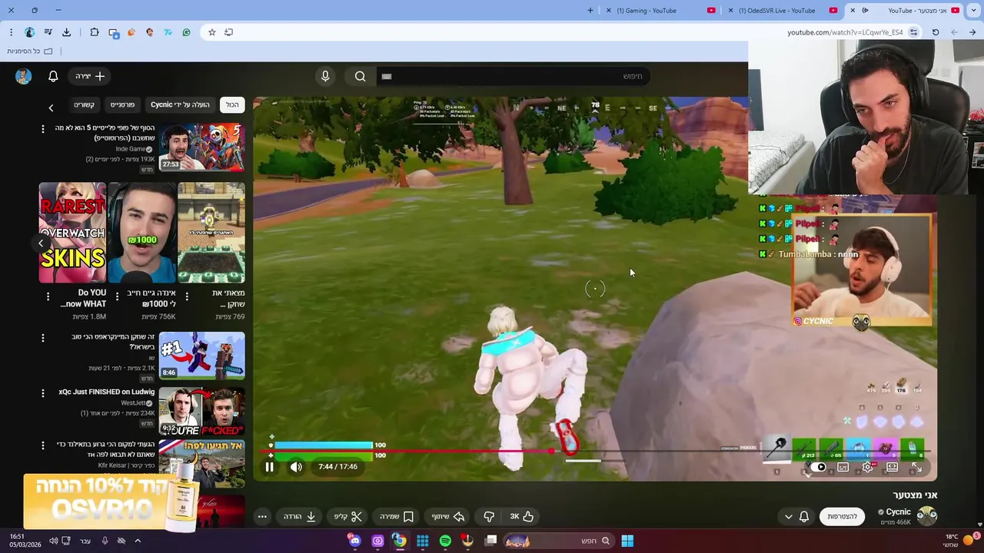Open options for the Minecraft player video
This screenshot has width=984, height=553.
43,338
